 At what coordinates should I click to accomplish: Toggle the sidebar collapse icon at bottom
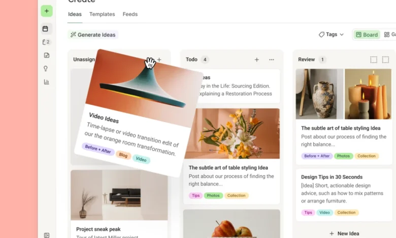[47, 235]
